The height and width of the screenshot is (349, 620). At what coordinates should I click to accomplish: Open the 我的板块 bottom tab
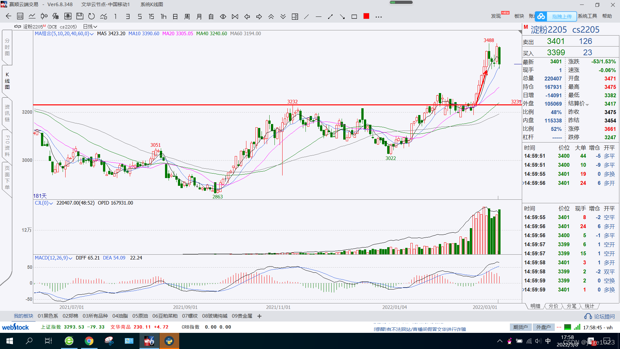tap(23, 316)
